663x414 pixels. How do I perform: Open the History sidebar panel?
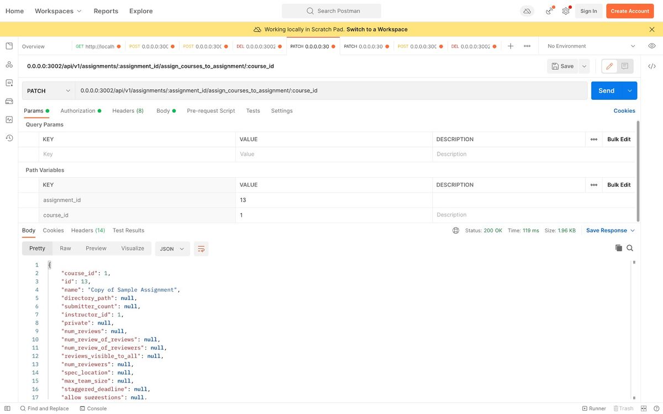tap(9, 138)
